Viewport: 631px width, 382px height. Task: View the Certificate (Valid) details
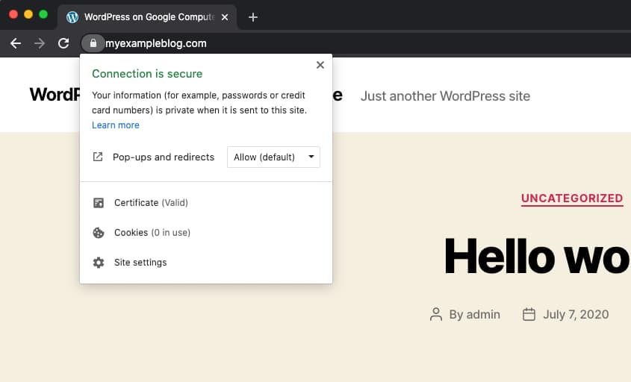[x=151, y=203]
